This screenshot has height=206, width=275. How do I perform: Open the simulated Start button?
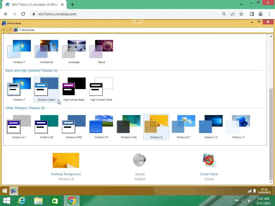5,191
